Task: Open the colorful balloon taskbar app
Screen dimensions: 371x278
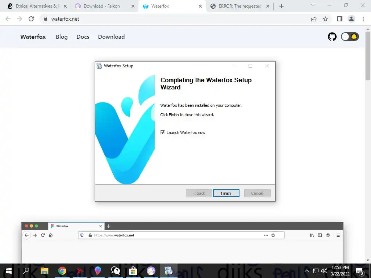Action: point(97,271)
